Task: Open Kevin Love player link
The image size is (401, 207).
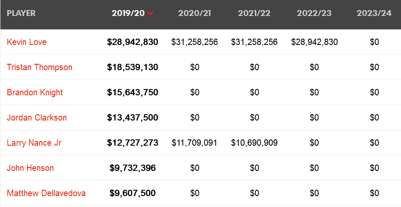Action: click(27, 42)
